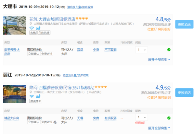The image size is (195, 136).
Task: Click the green selected check for 精品大床房
Action: 169,118
